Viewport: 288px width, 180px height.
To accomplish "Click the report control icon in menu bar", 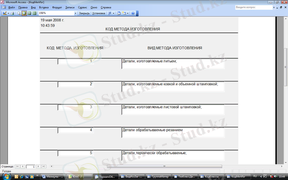I will [4, 7].
